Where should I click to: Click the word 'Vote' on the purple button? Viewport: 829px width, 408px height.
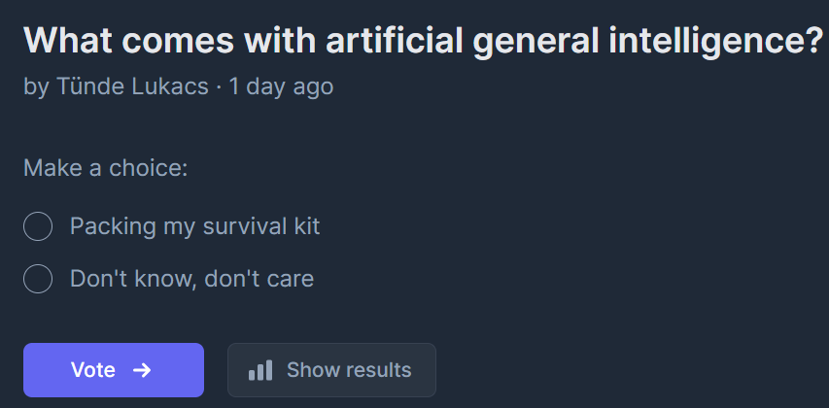pos(93,370)
